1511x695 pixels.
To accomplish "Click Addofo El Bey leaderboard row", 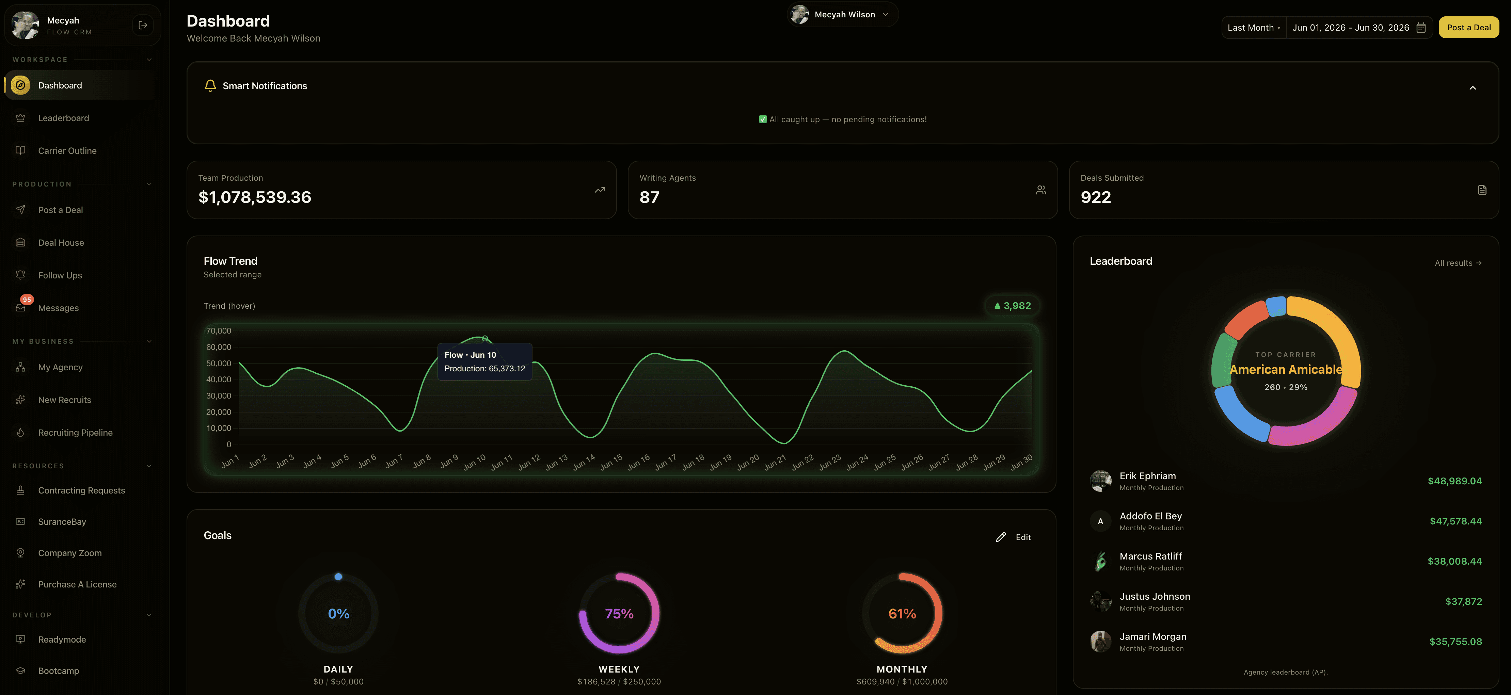I will (x=1285, y=521).
